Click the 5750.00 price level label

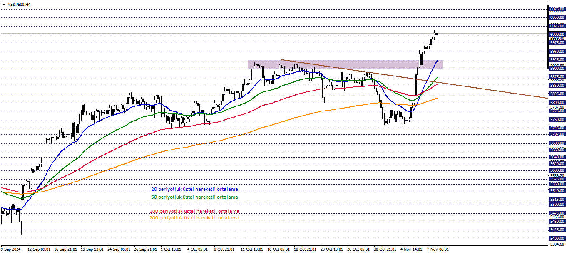pos(557,119)
